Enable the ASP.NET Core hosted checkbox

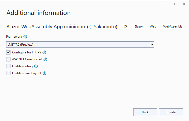tap(8, 59)
